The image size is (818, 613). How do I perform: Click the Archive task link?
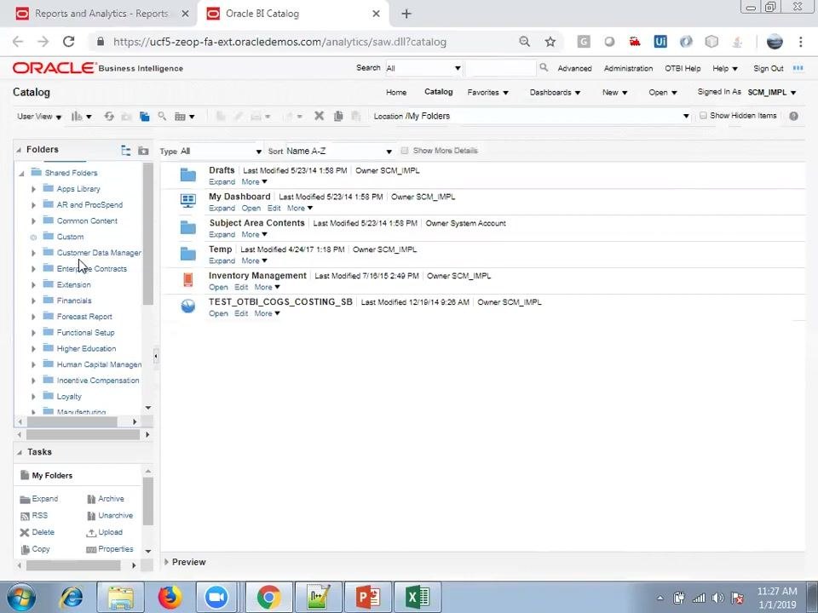click(111, 499)
